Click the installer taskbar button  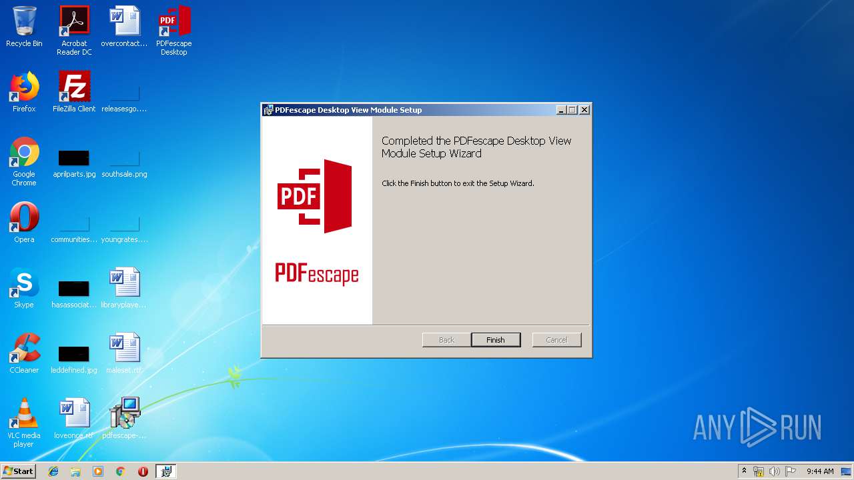click(x=166, y=471)
